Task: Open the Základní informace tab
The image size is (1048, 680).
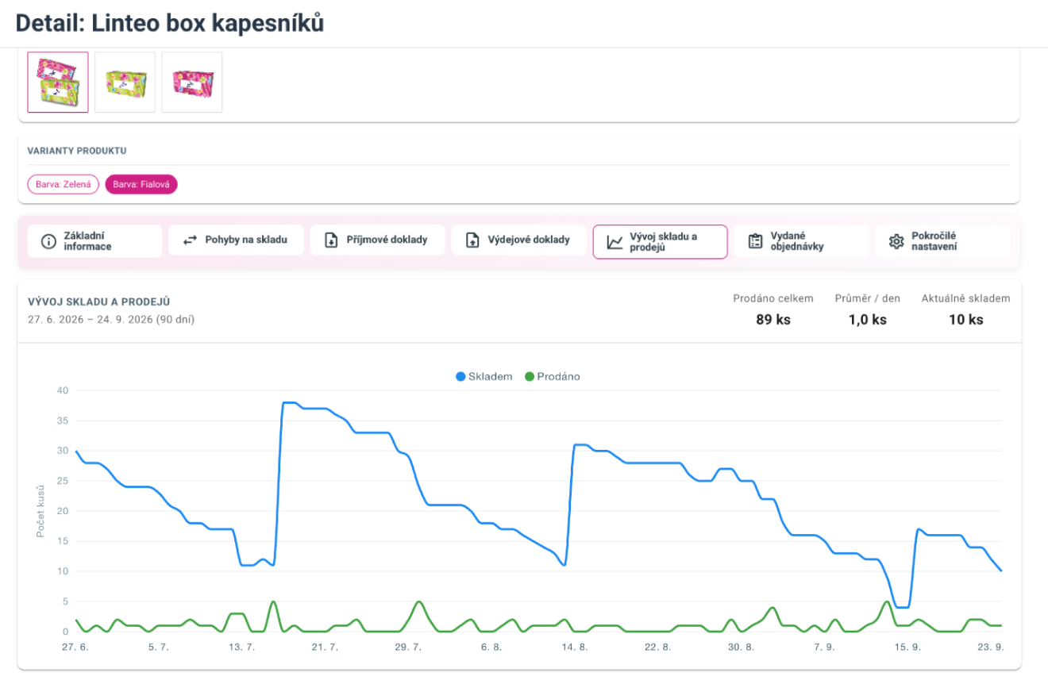Action: pyautogui.click(x=94, y=241)
